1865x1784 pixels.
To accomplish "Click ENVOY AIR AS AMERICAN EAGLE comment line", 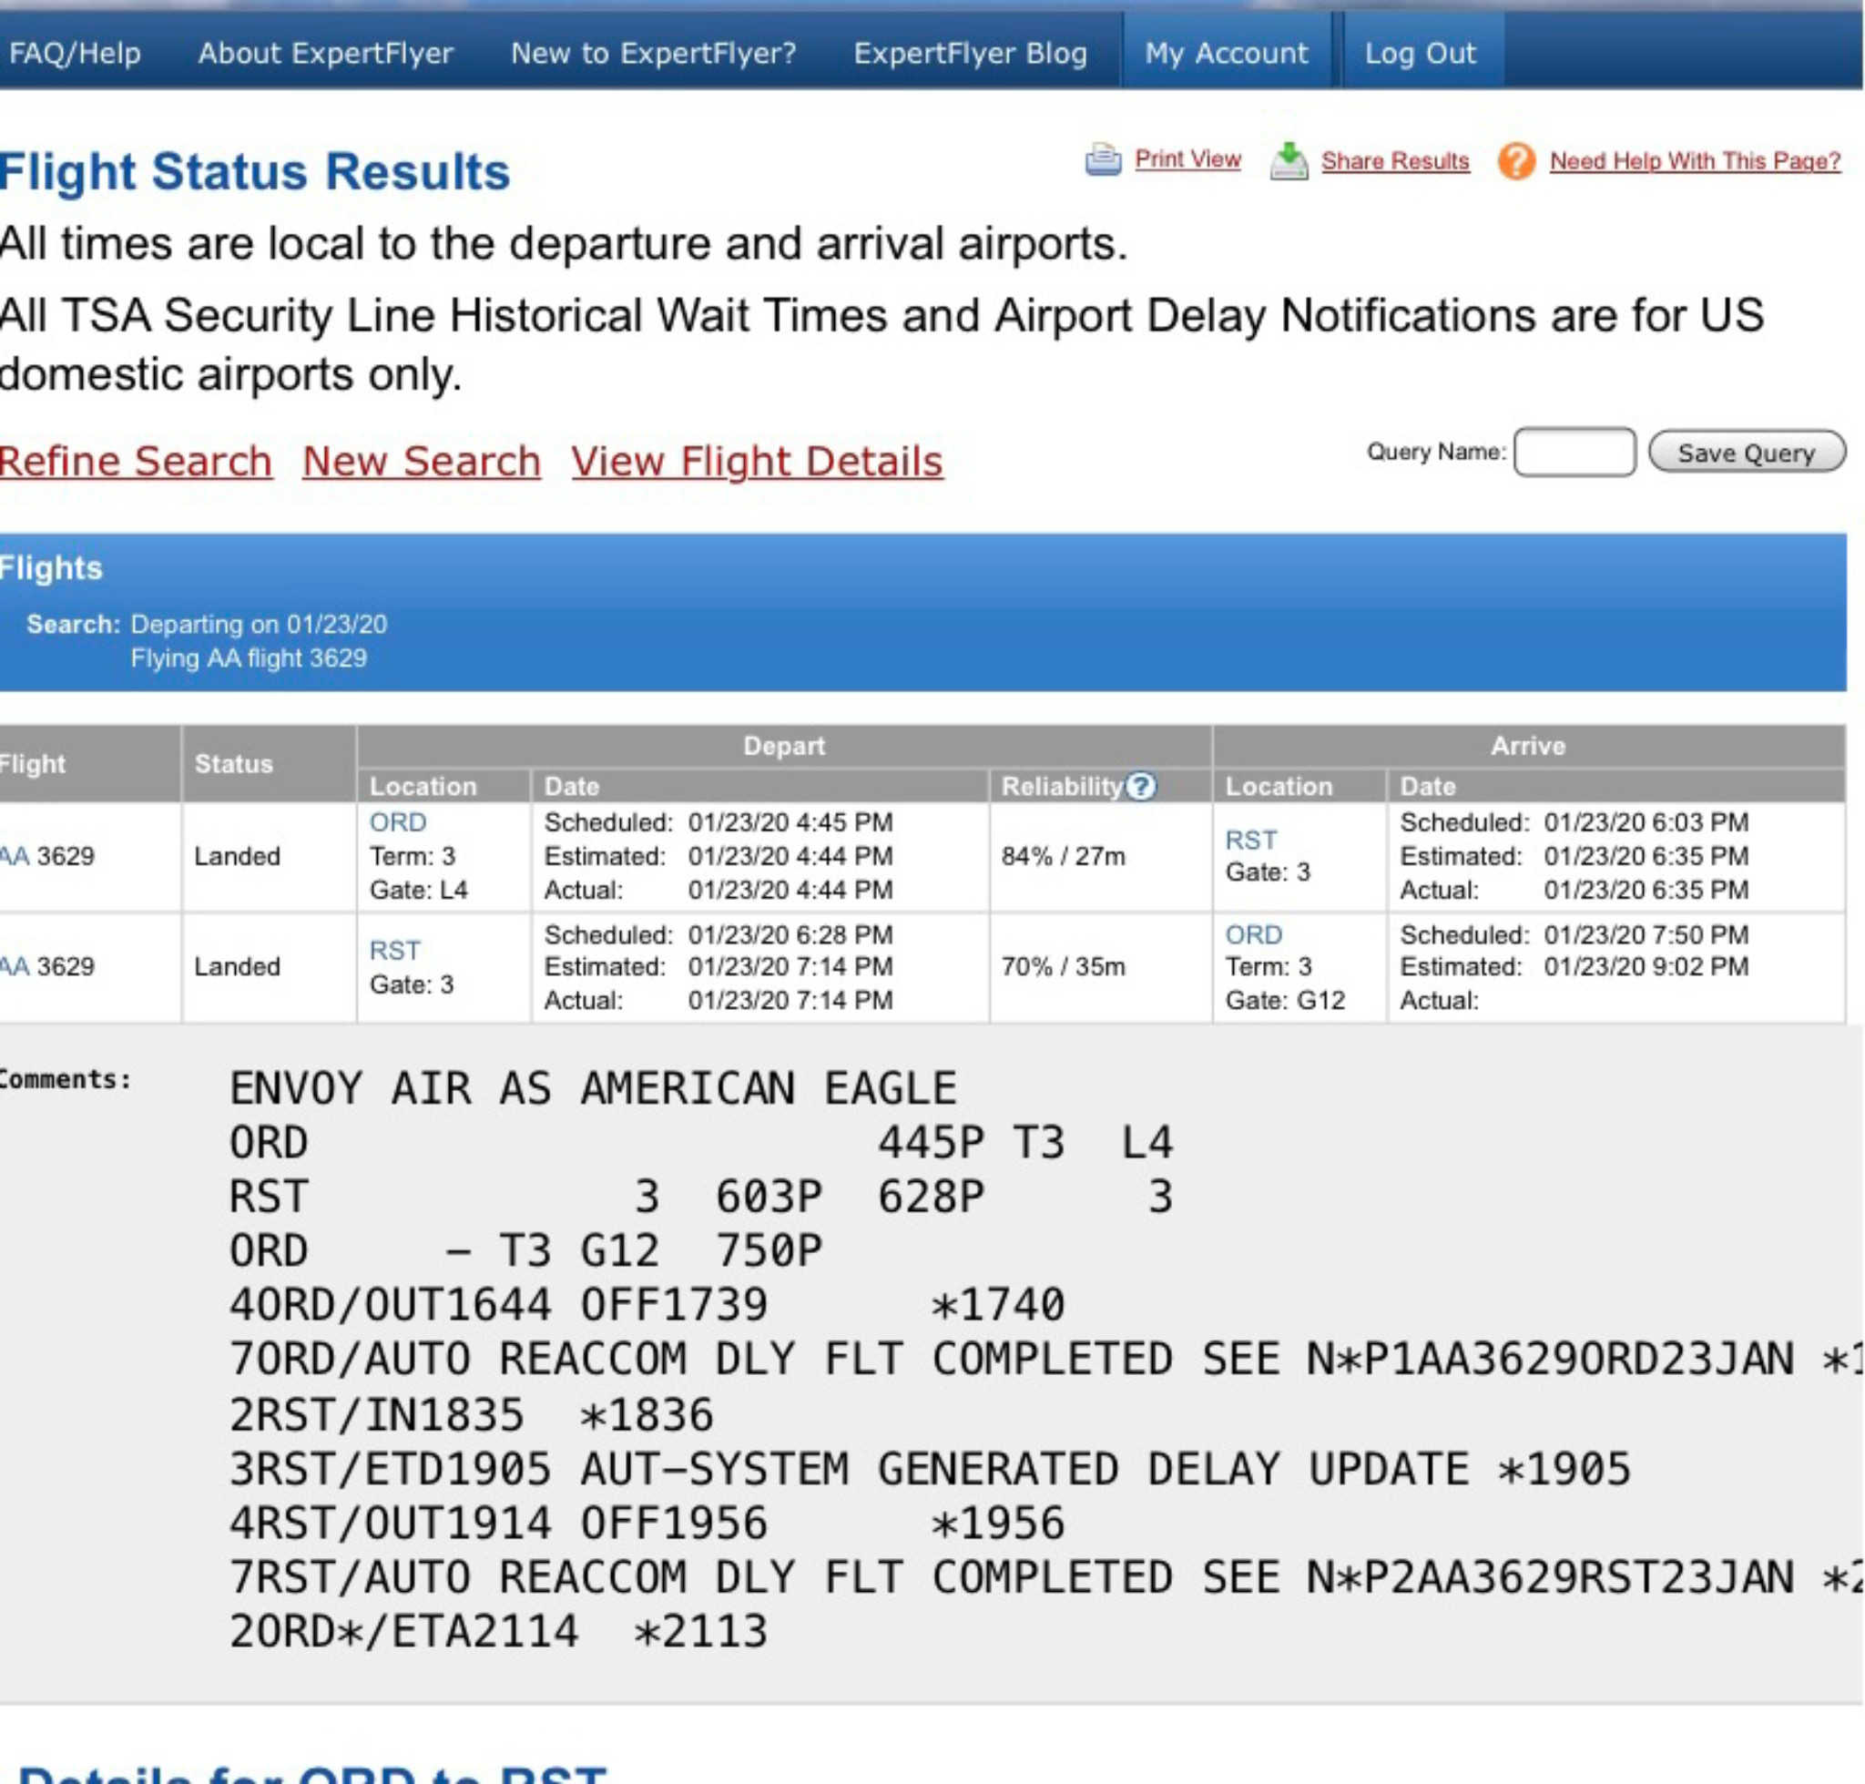I will click(593, 1088).
